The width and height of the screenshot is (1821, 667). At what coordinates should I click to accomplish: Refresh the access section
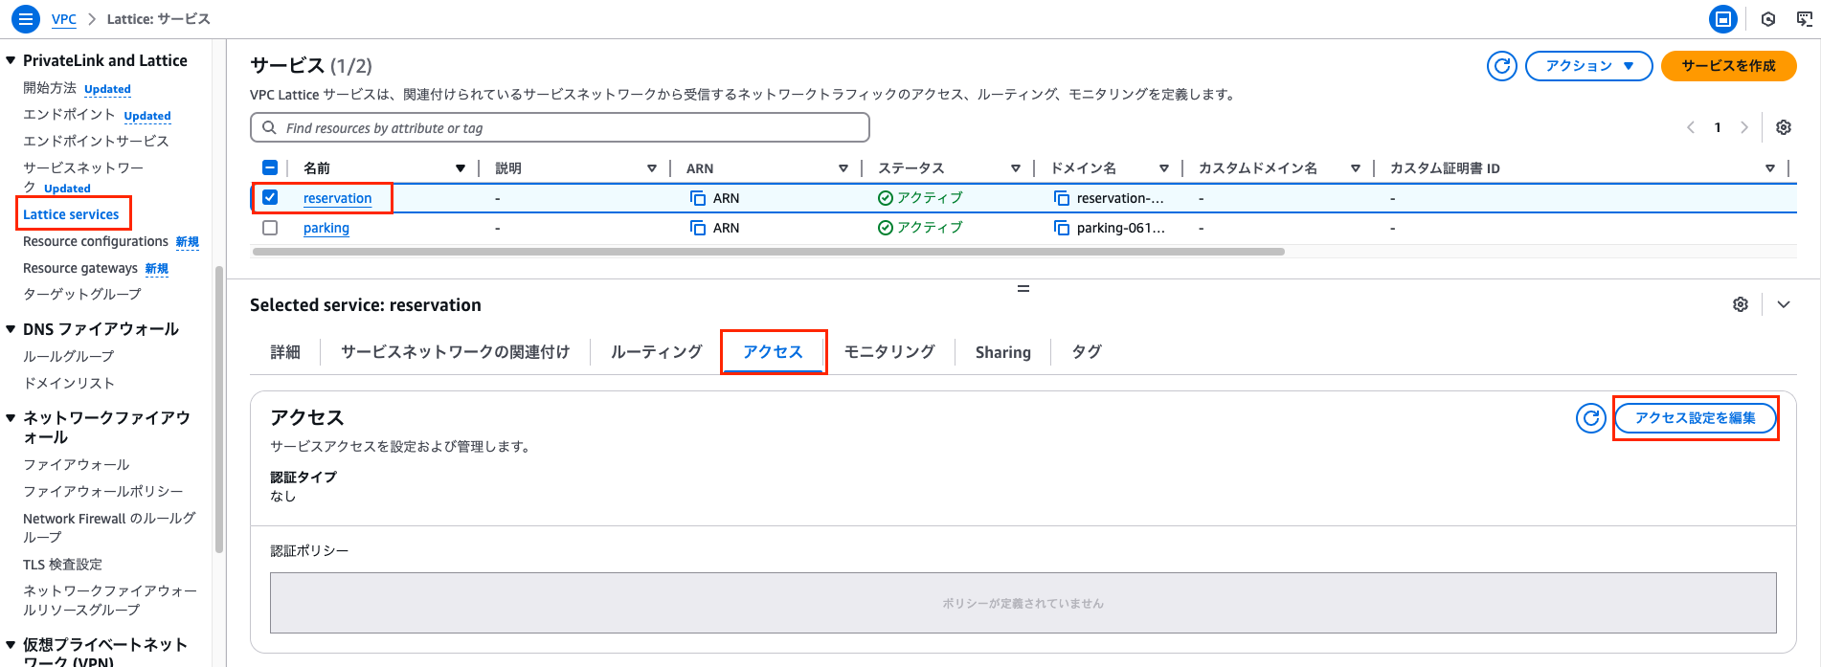1591,418
